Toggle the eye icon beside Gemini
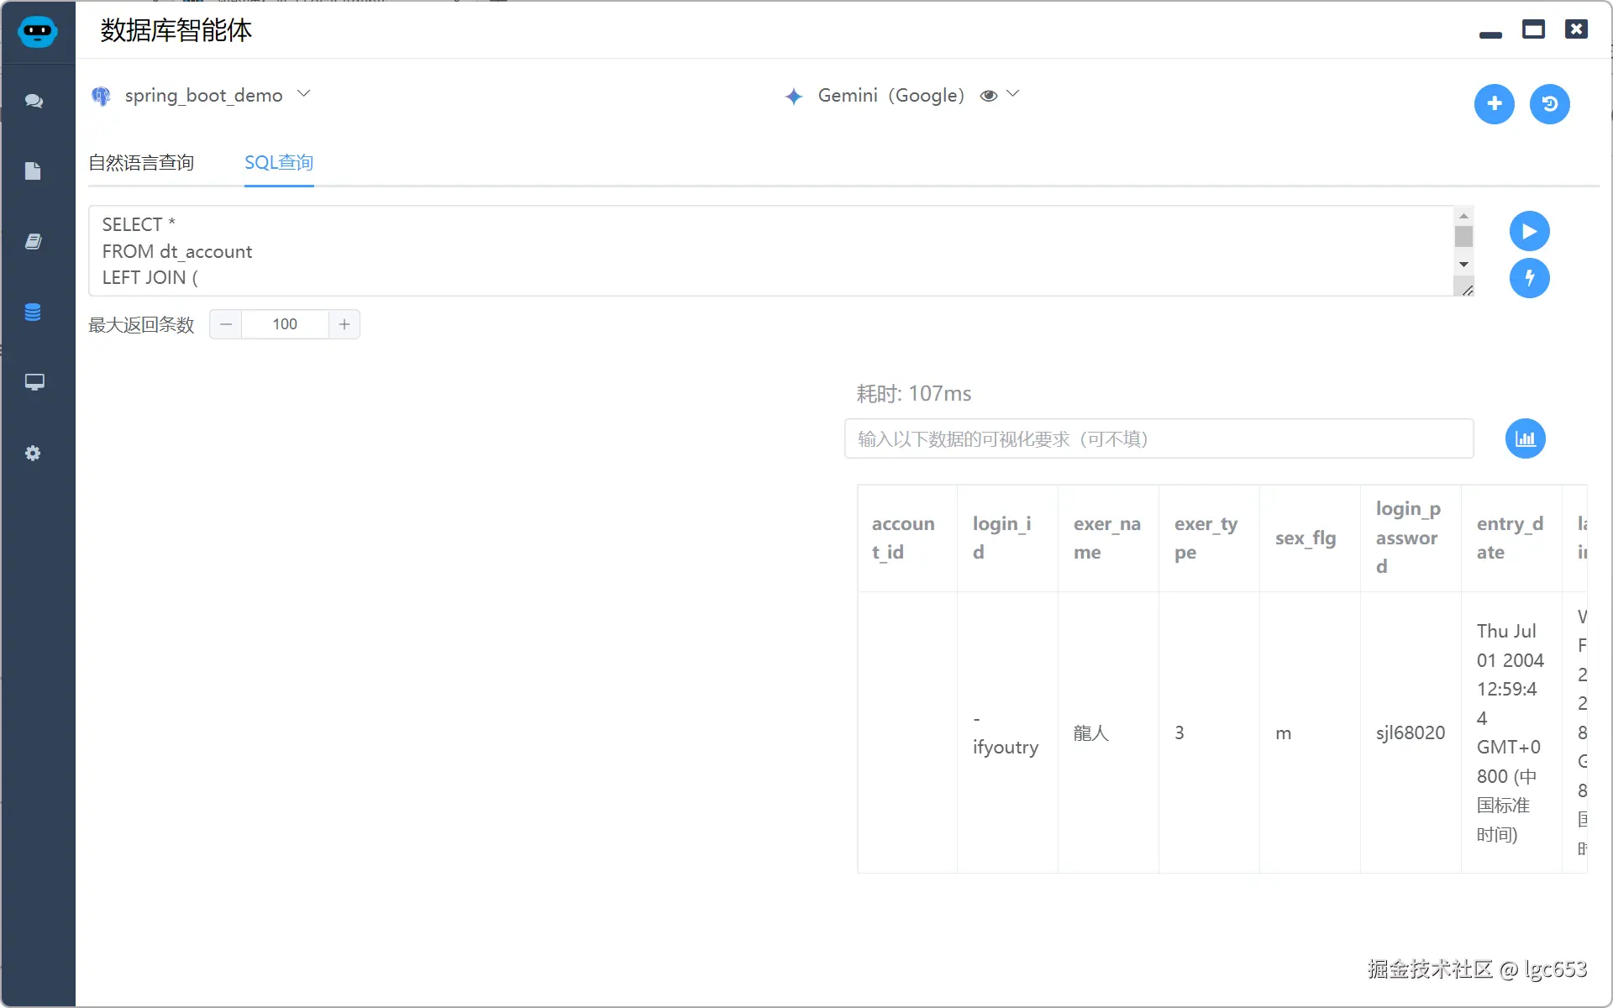 (x=989, y=96)
